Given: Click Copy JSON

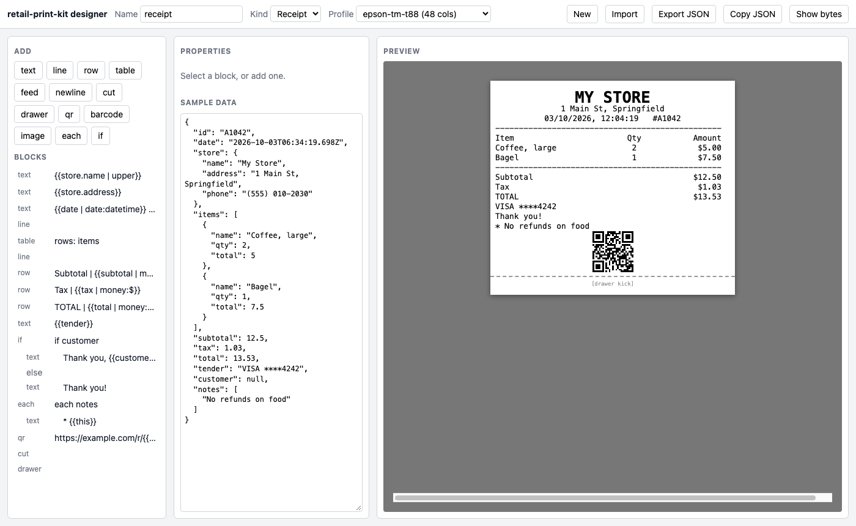Looking at the screenshot, I should click(753, 14).
